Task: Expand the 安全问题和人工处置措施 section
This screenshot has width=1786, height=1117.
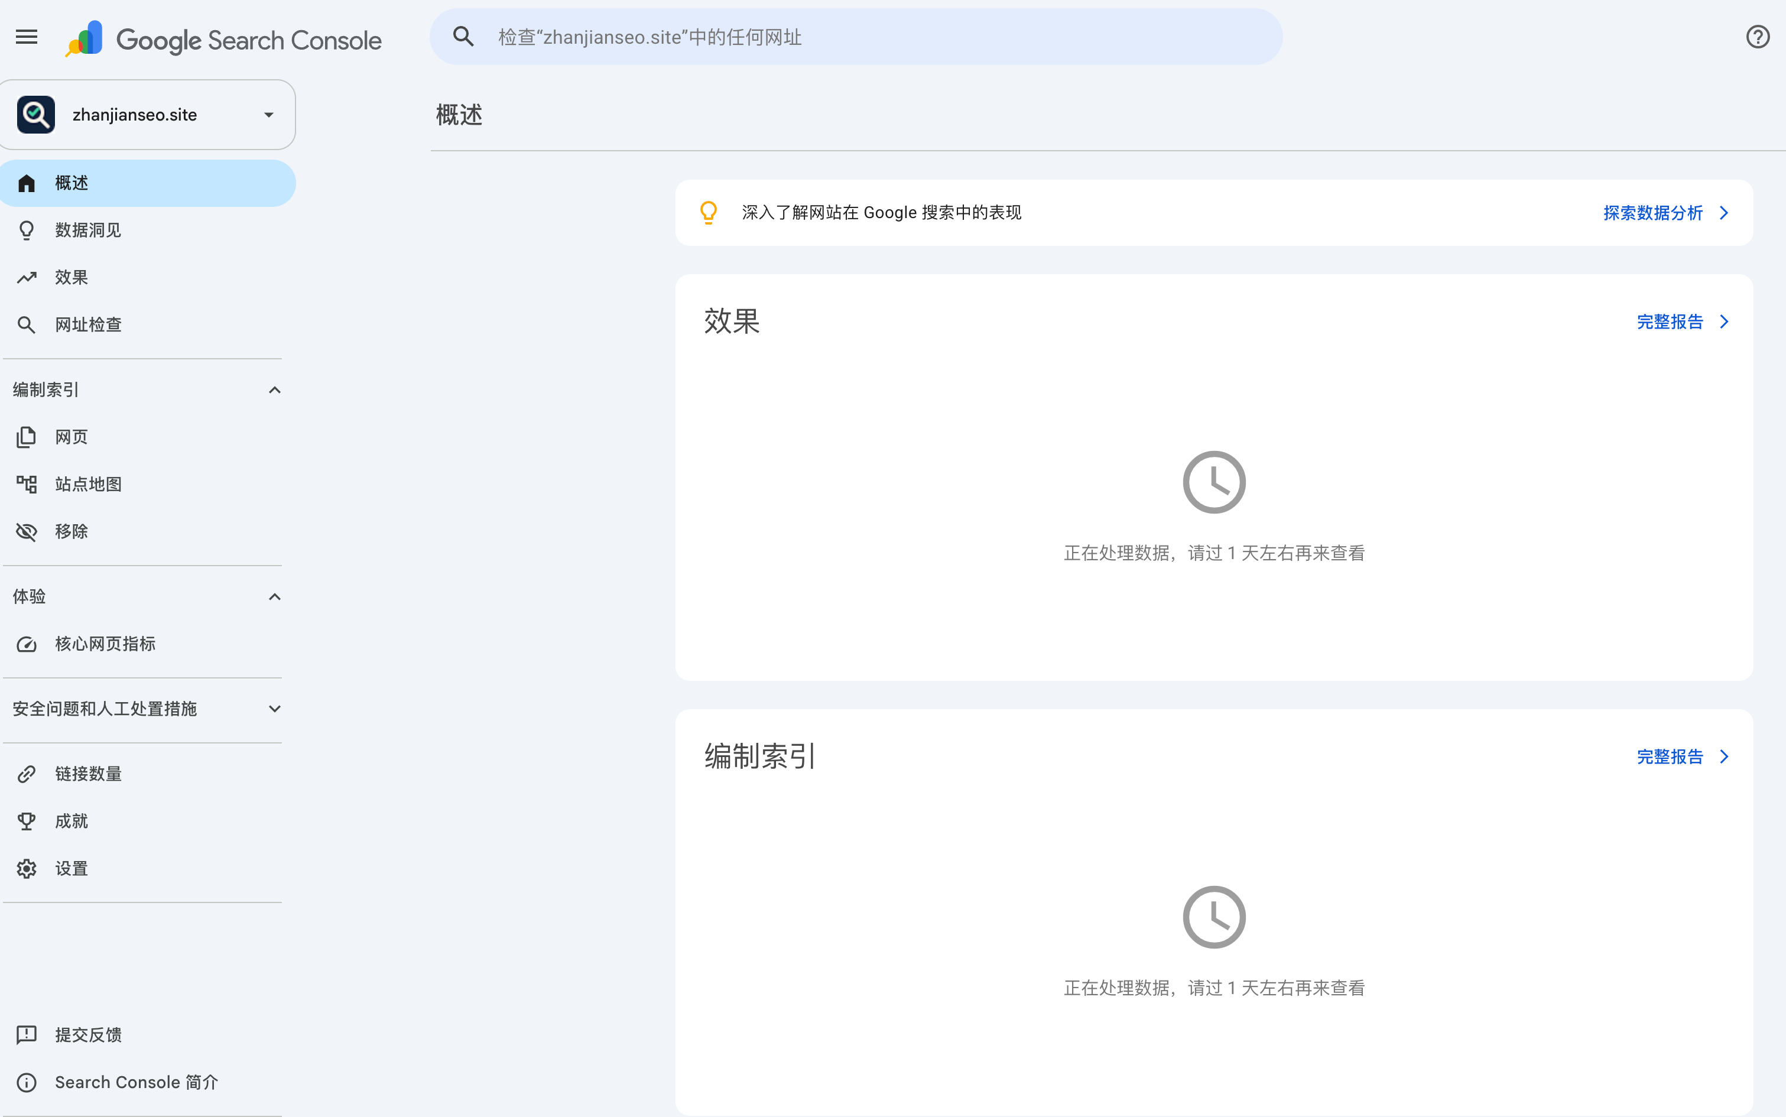Action: point(275,709)
